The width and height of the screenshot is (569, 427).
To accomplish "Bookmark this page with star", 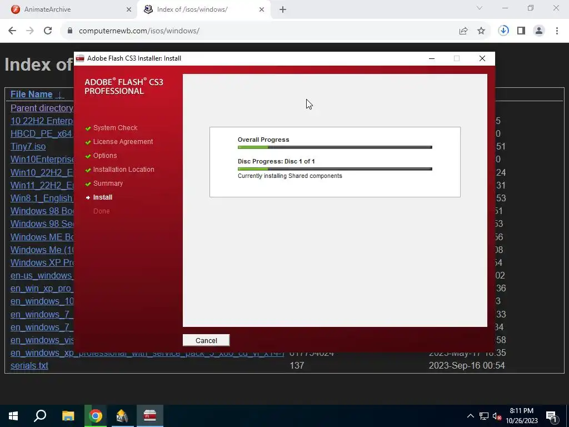I will coord(481,31).
